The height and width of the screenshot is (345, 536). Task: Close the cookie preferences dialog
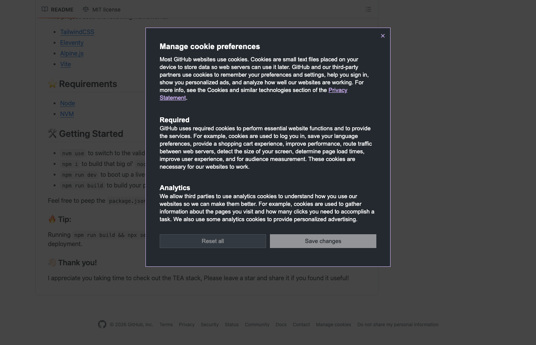[382, 36]
